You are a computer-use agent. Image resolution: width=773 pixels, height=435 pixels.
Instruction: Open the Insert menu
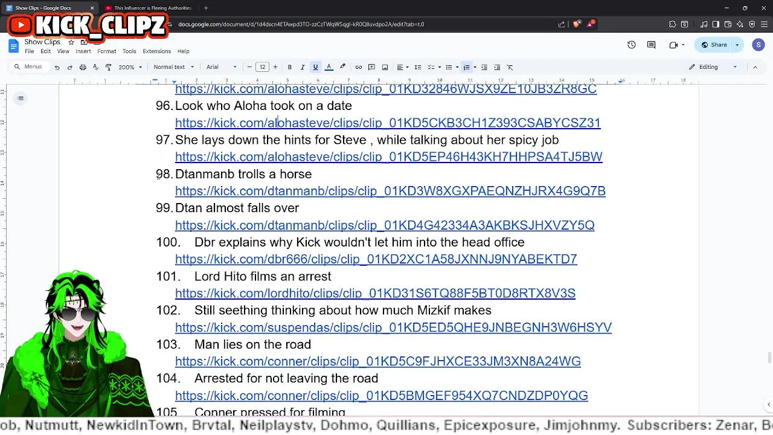[x=83, y=51]
